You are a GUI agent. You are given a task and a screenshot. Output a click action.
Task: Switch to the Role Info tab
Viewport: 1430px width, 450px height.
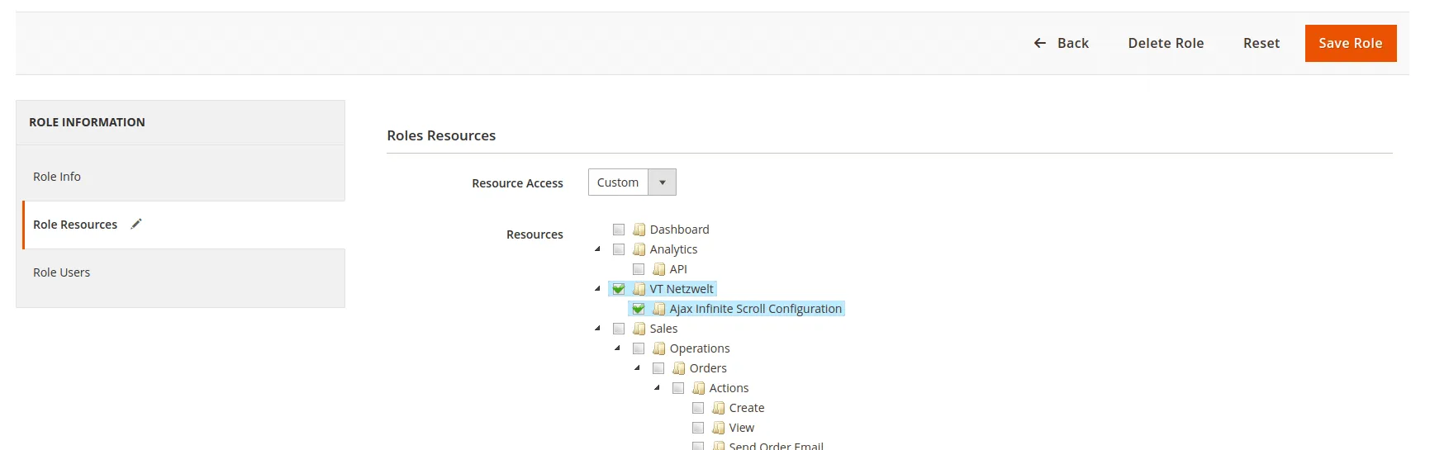coord(57,177)
